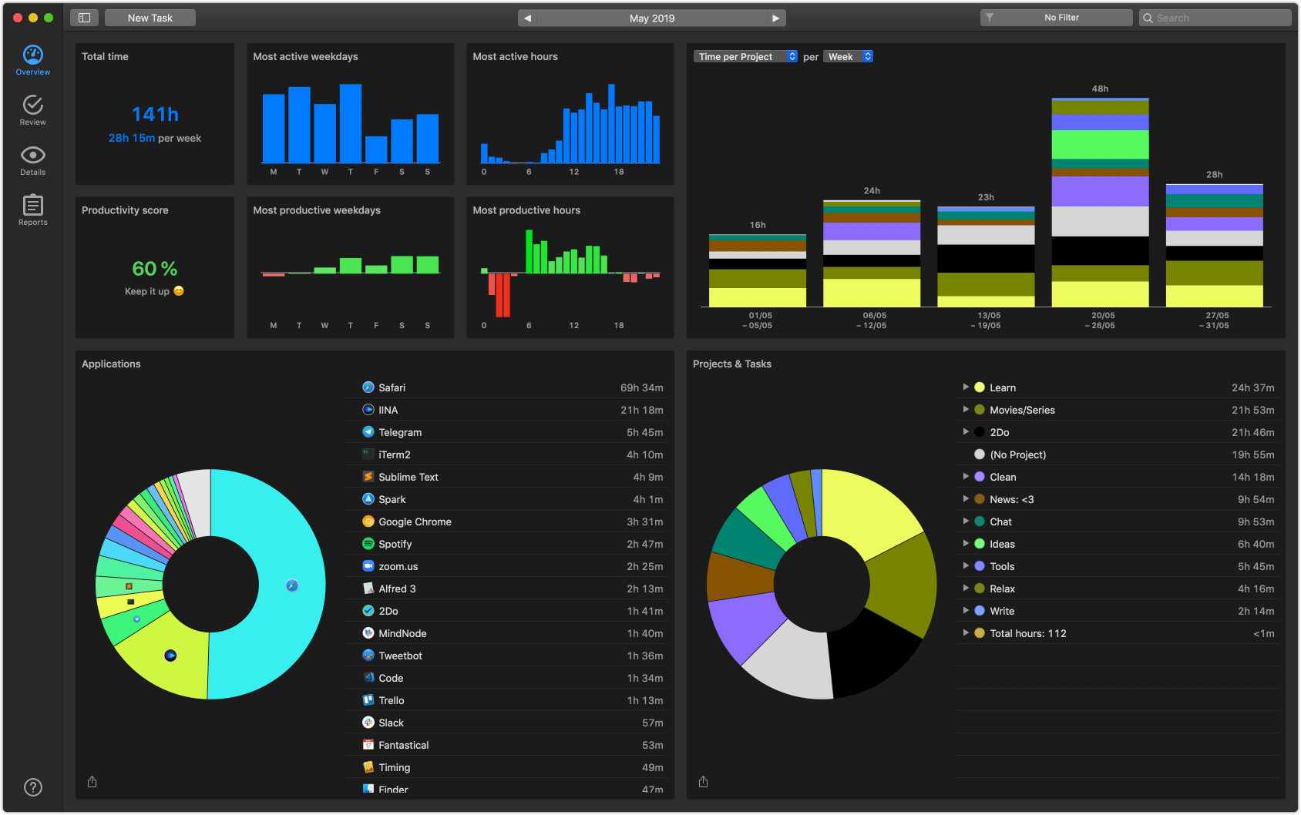Expand the Write project
Viewport: 1301px width, 815px height.
tap(966, 610)
